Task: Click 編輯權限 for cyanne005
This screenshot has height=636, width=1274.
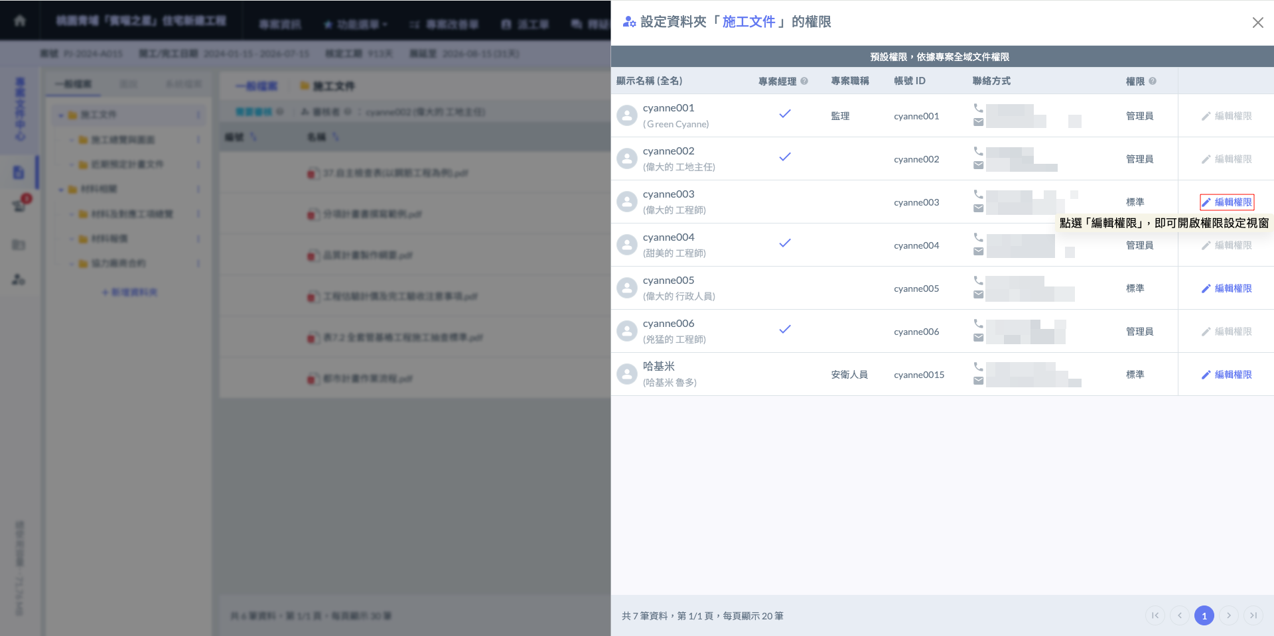Action: pos(1226,288)
